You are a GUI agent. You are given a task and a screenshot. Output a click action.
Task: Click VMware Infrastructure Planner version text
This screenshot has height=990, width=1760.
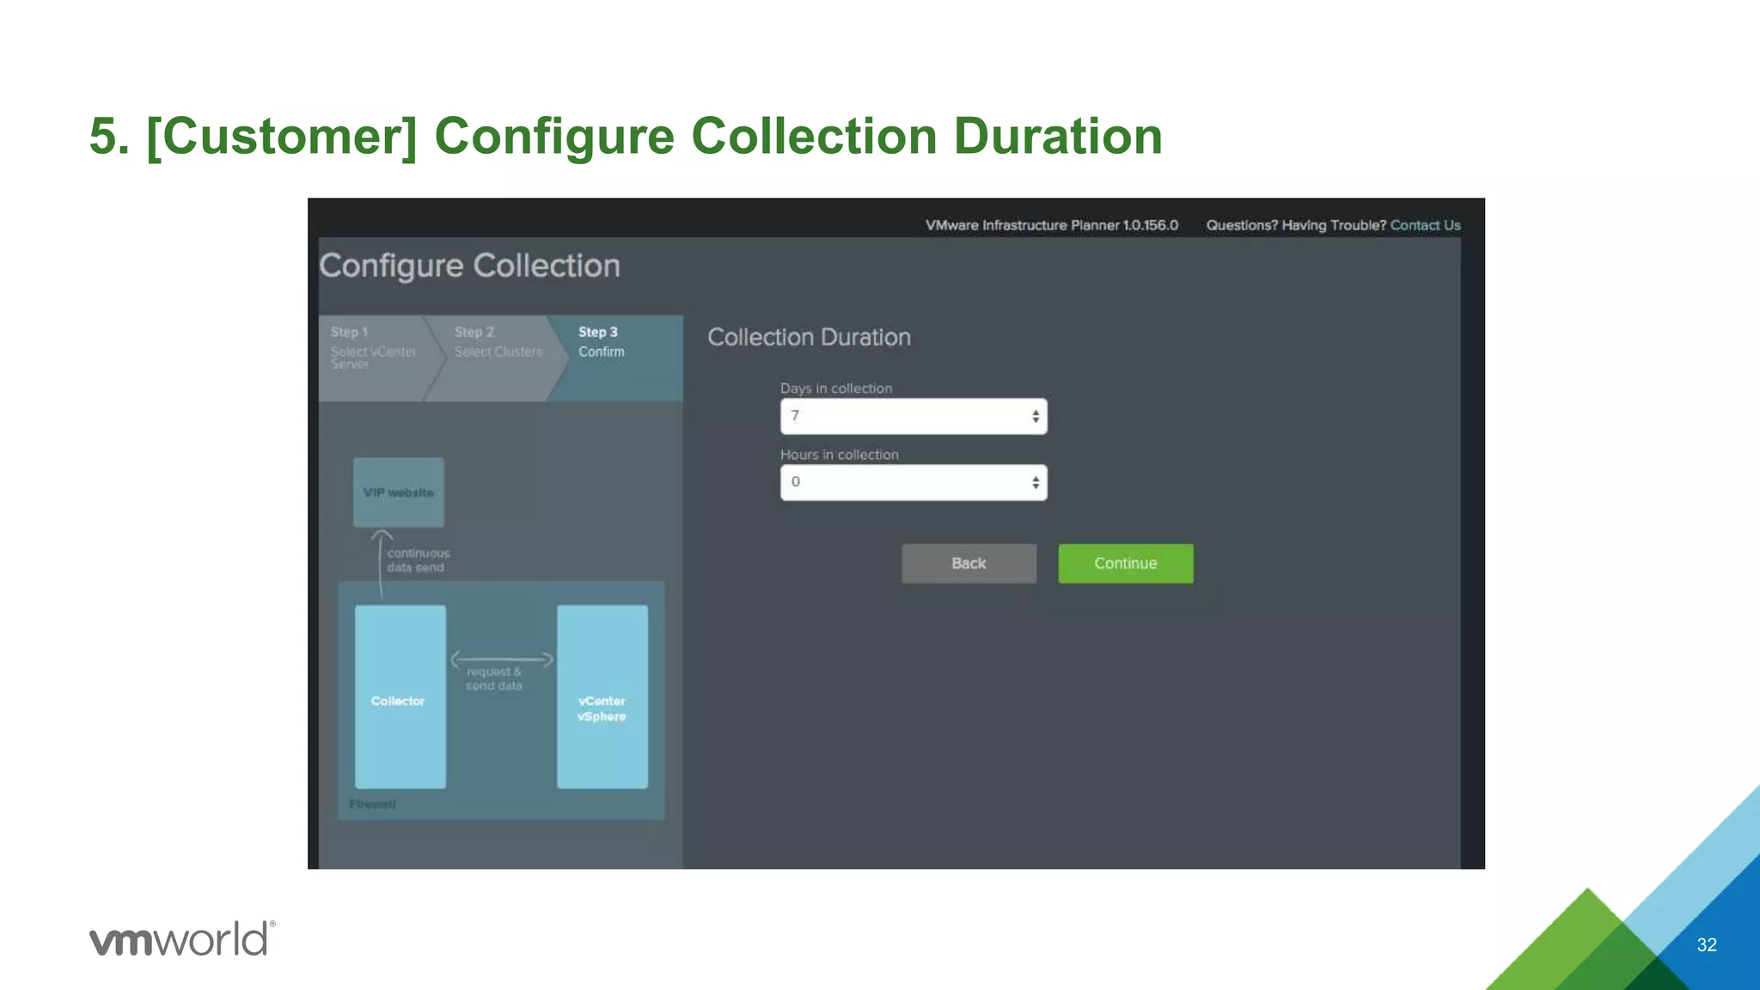[1052, 225]
